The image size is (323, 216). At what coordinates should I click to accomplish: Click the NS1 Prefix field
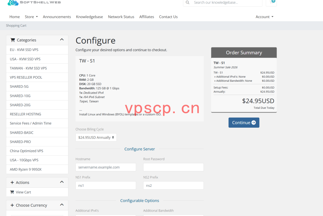tap(106, 186)
